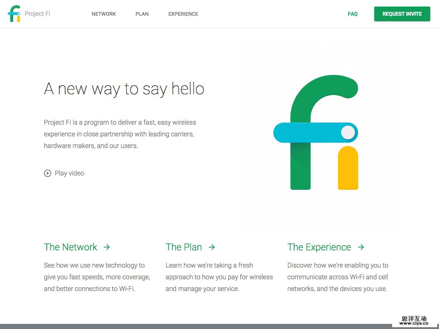This screenshot has width=439, height=329.
Task: Go to the EXPERIENCE navigation item
Action: [x=183, y=14]
